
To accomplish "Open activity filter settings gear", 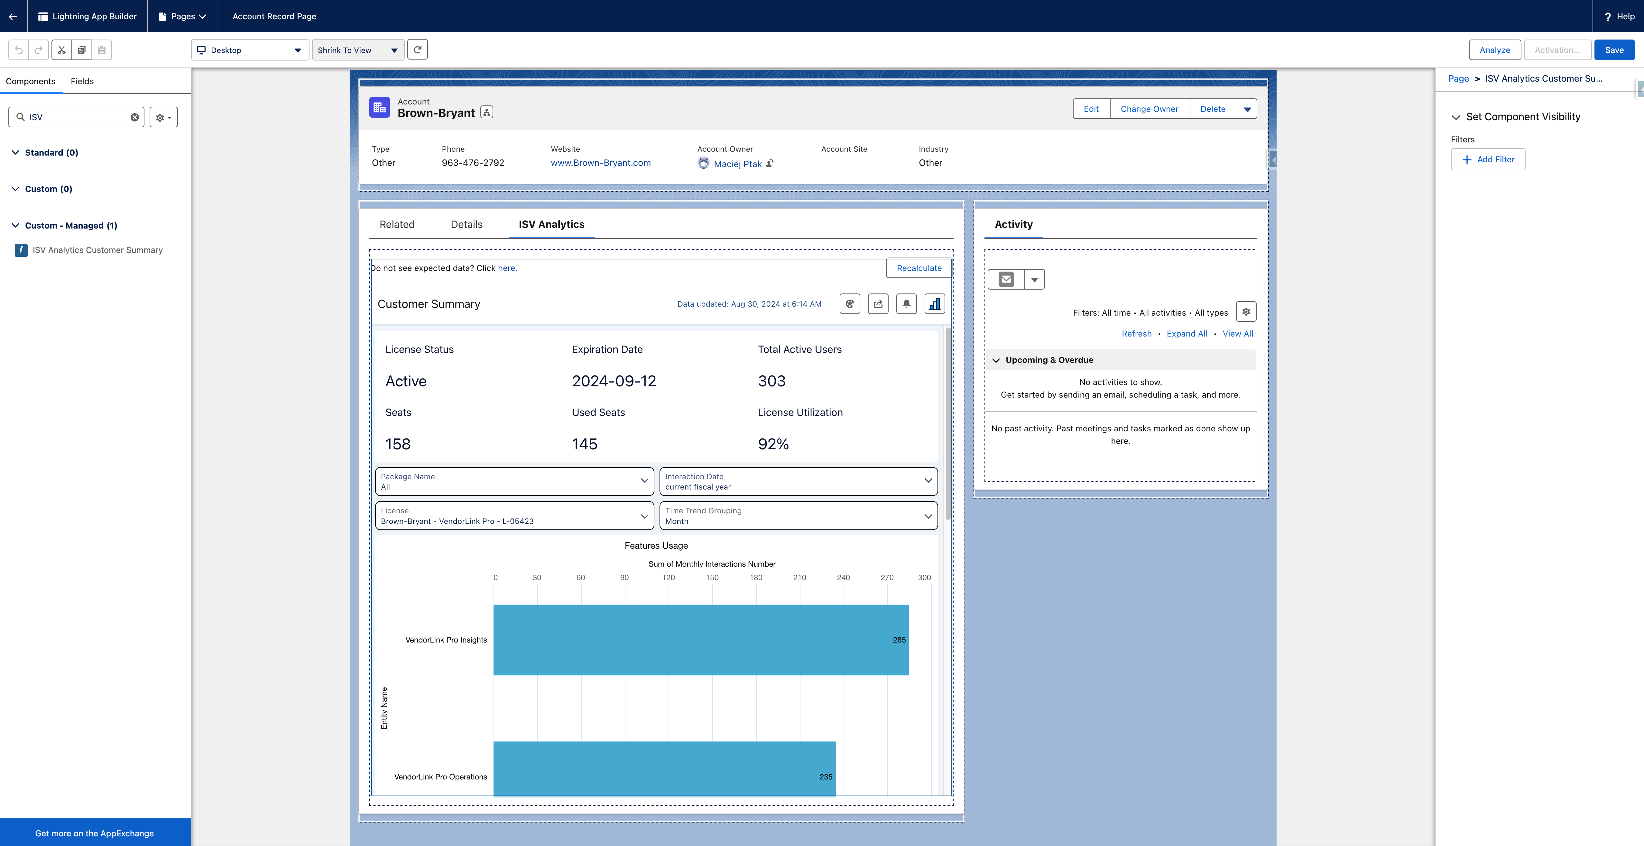I will click(1246, 312).
